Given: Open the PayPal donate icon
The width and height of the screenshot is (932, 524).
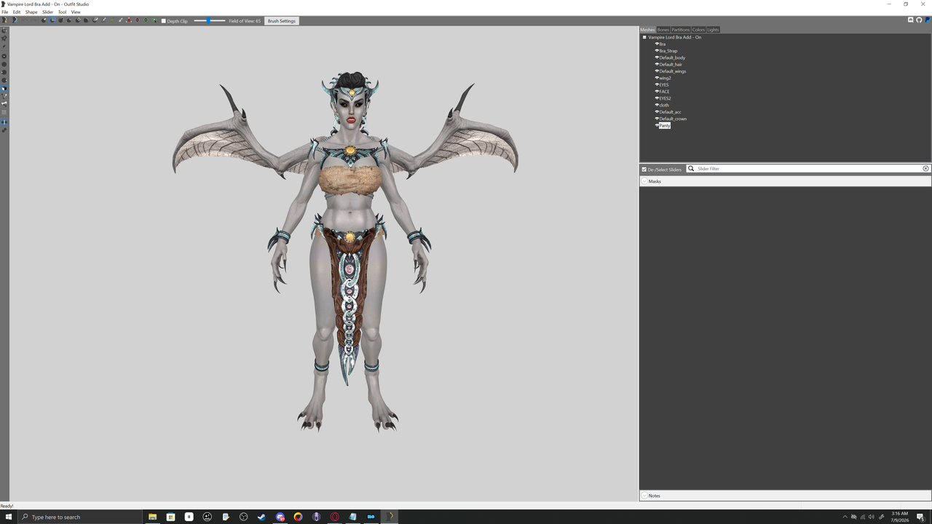Looking at the screenshot, I should point(928,20).
